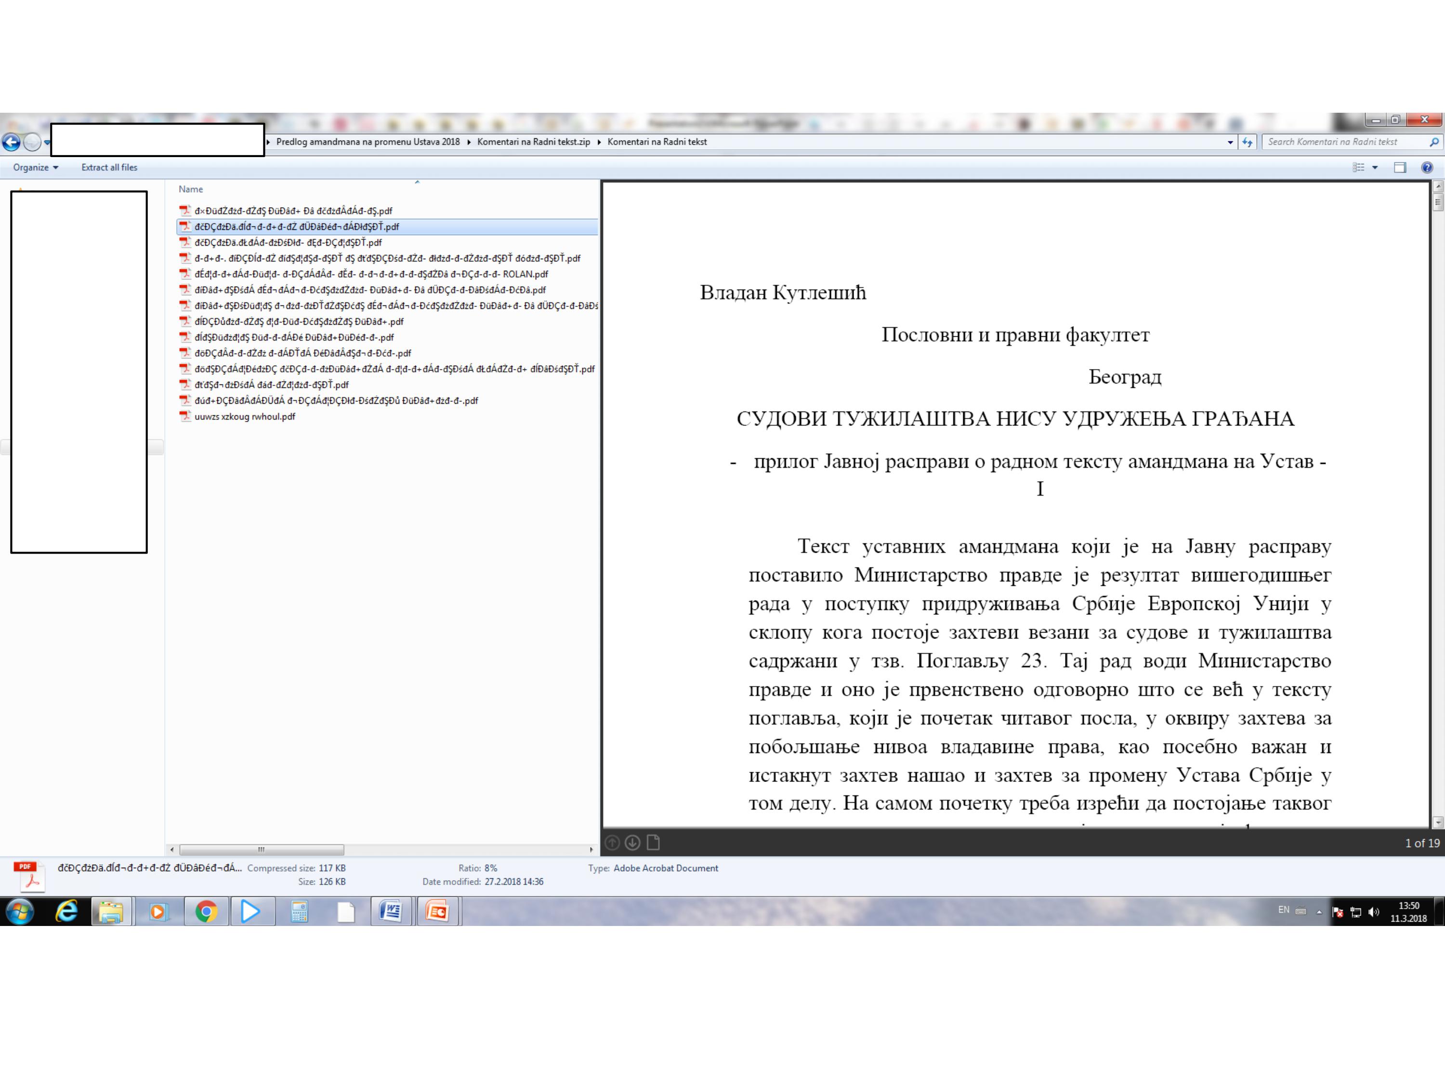Screen dimensions: 1445x1084
Task: Open the Organize menu
Action: pyautogui.click(x=35, y=167)
